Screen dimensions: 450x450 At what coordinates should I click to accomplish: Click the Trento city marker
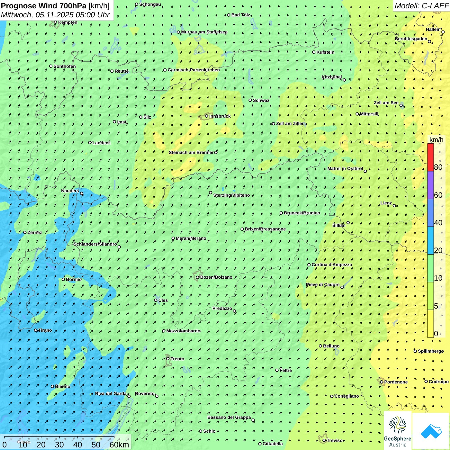coord(168,359)
